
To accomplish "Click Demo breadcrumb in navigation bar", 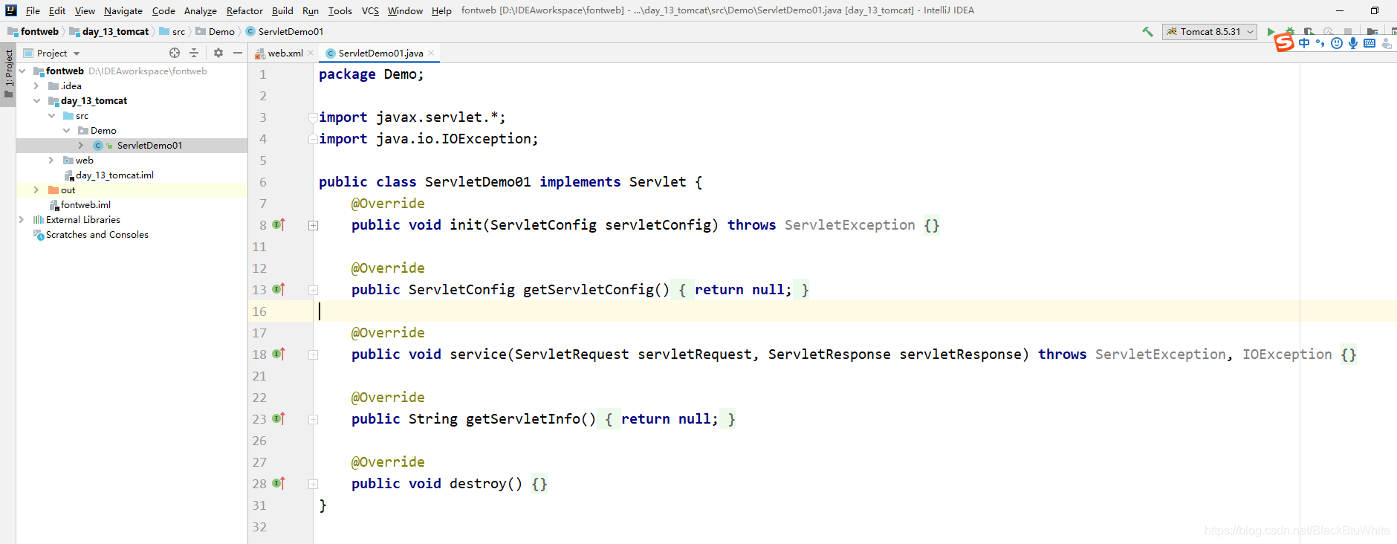I will point(215,32).
